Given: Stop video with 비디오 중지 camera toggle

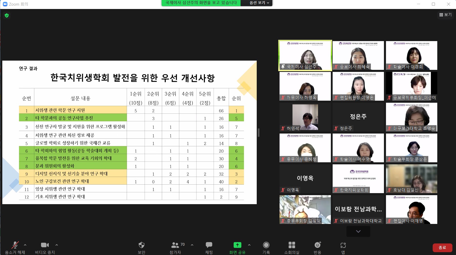Looking at the screenshot, I should [x=45, y=245].
